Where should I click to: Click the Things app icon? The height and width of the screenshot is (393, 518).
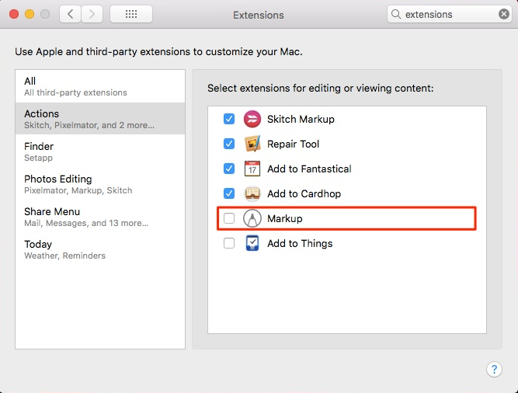[x=252, y=243]
